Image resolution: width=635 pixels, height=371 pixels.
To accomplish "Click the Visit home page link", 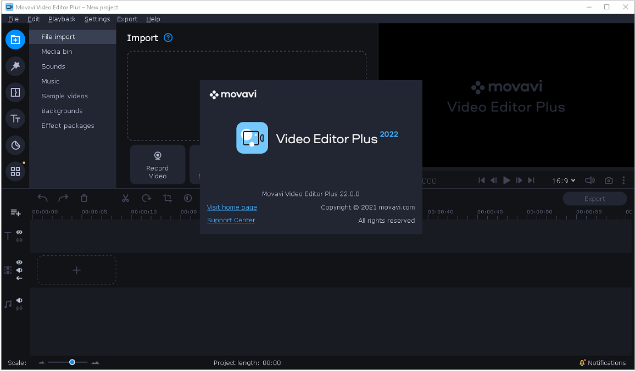I will pyautogui.click(x=232, y=207).
